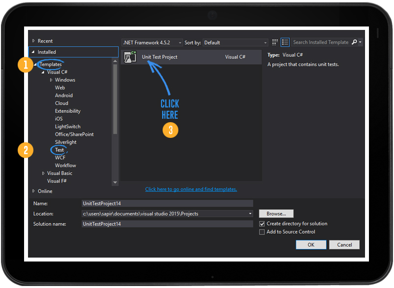The height and width of the screenshot is (288, 394).
Task: Select the Unit Test Project template row
Action: tap(191, 57)
